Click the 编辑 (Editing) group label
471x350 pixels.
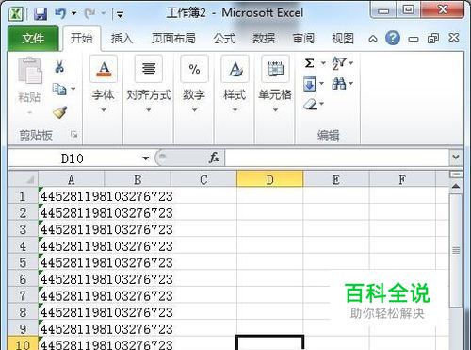328,136
